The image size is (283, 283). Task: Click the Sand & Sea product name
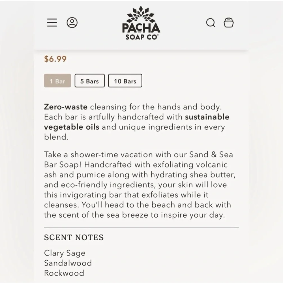(211, 155)
